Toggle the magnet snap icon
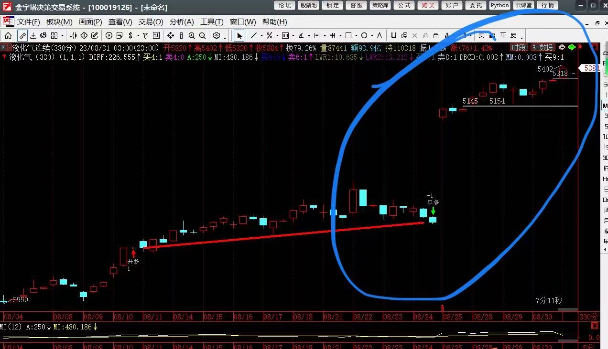This screenshot has width=608, height=349. 394,35
